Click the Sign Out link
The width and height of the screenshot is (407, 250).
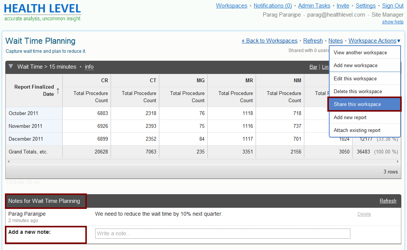393,6
